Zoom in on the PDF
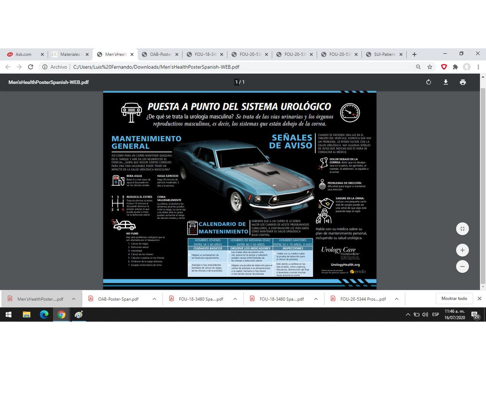Screen dimensions: 486x412 click(462, 250)
